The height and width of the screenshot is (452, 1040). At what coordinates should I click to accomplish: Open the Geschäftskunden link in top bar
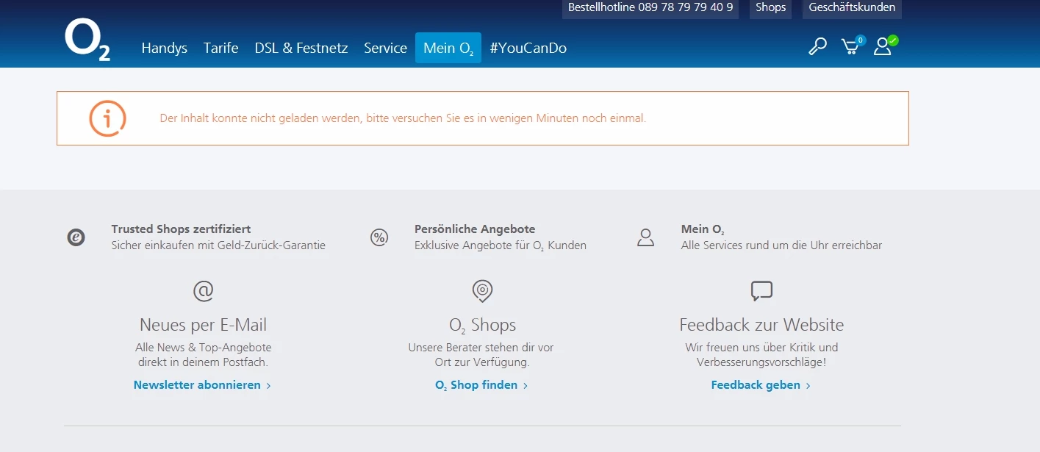point(852,8)
